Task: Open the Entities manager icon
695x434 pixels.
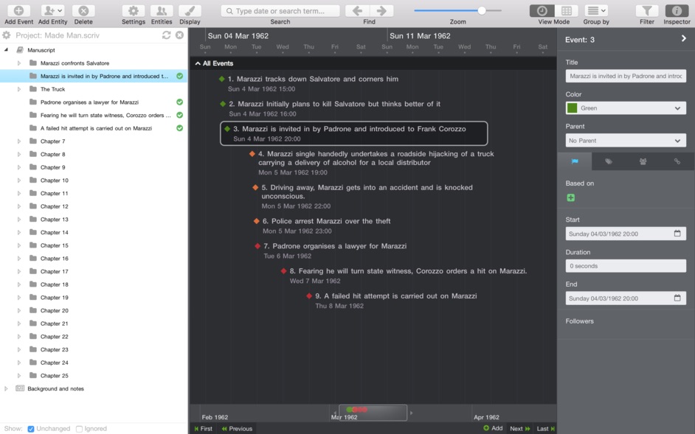Action: 162,12
